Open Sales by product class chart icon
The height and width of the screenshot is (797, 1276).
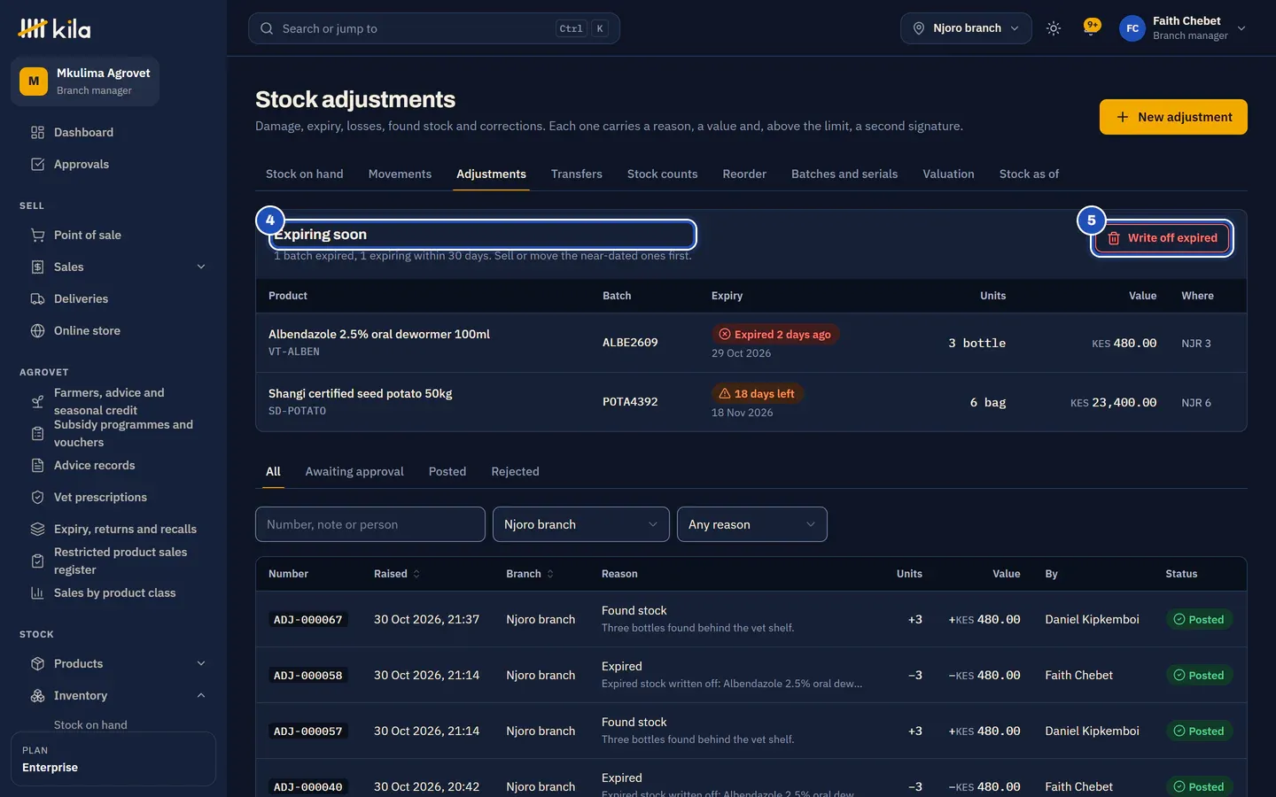pyautogui.click(x=37, y=592)
